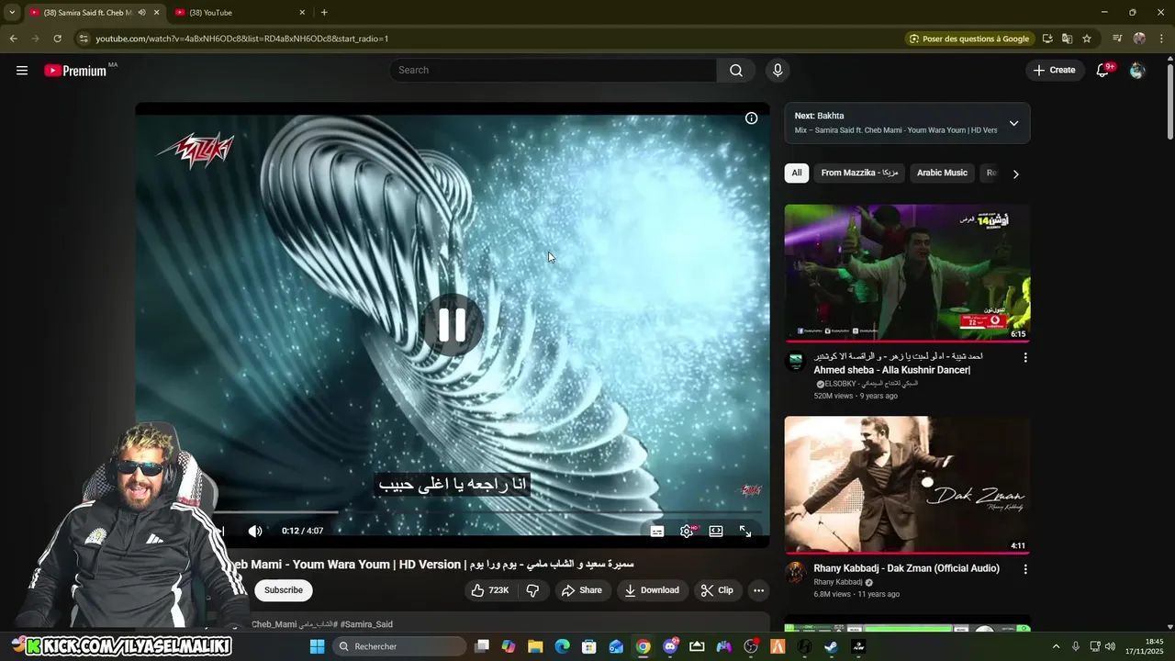Bookmark this page with the star

click(x=1087, y=39)
